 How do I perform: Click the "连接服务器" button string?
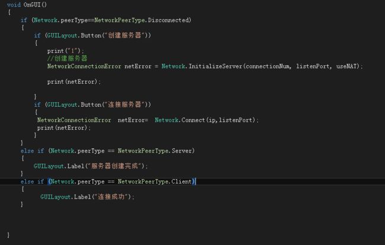[124, 104]
